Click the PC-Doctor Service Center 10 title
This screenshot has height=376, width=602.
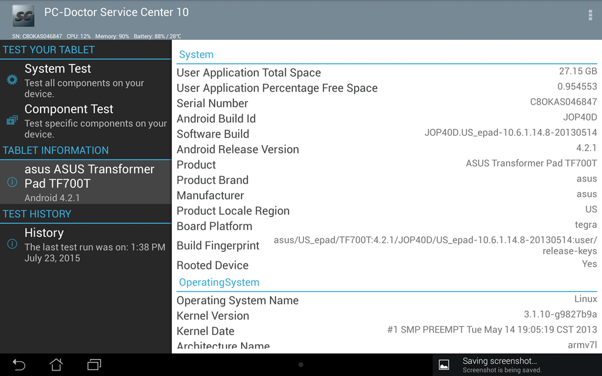click(116, 12)
